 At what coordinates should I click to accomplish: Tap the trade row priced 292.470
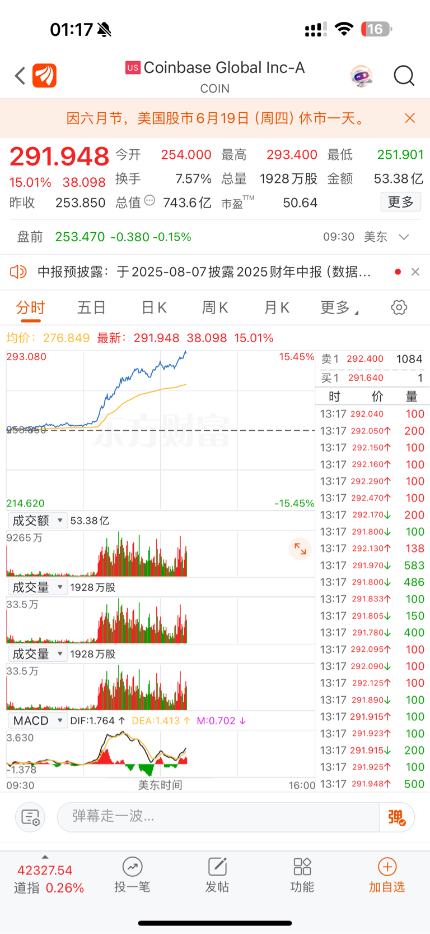click(372, 498)
